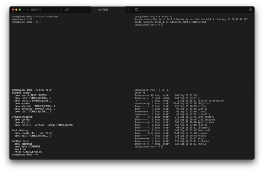Image resolution: width=264 pixels, height=172 pixels.
Task: Minimize the window with the yellow button
Action: 16,10
